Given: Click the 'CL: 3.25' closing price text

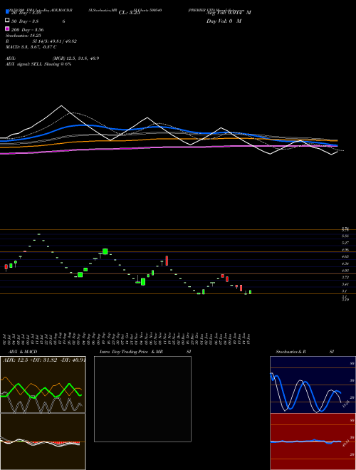Looking at the screenshot, I should 129,13.
